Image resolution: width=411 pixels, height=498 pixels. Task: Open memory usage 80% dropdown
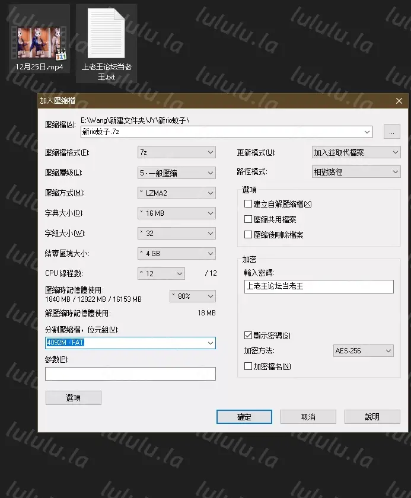193,296
